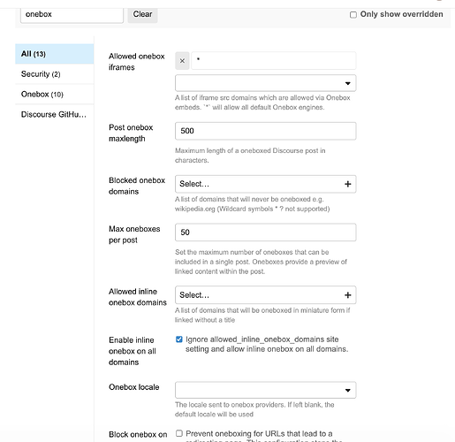This screenshot has height=442, width=455.
Task: Click the Post onebox maxlength field
Action: pos(265,131)
